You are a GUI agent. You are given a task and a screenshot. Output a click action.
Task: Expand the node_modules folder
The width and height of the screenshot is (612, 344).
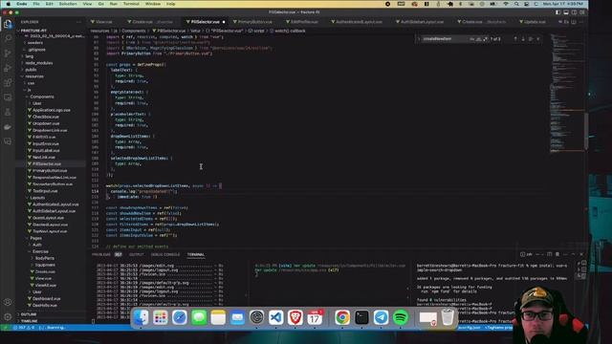tap(38, 63)
